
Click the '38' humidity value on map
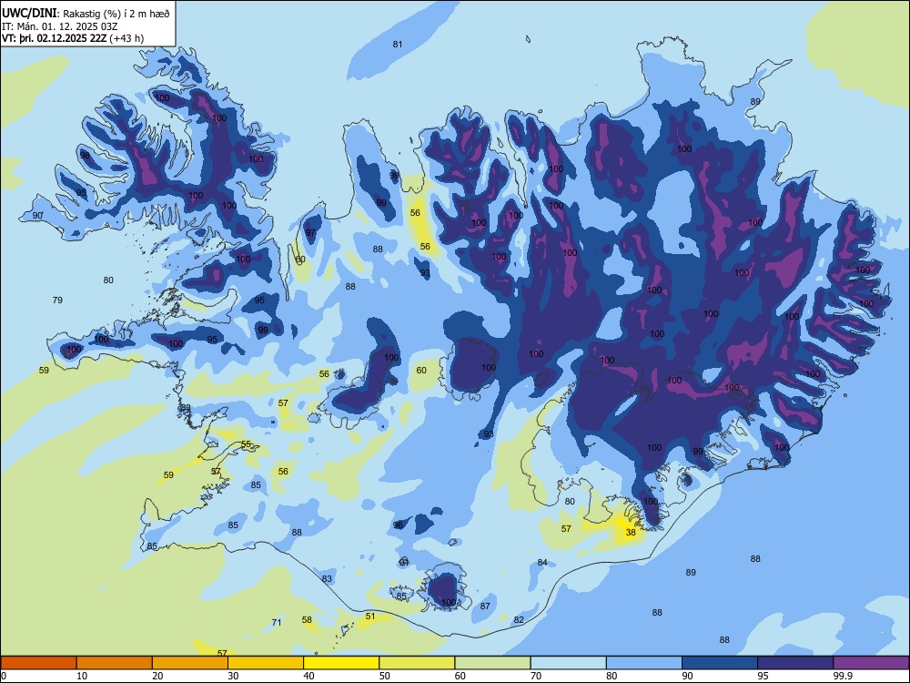[631, 532]
